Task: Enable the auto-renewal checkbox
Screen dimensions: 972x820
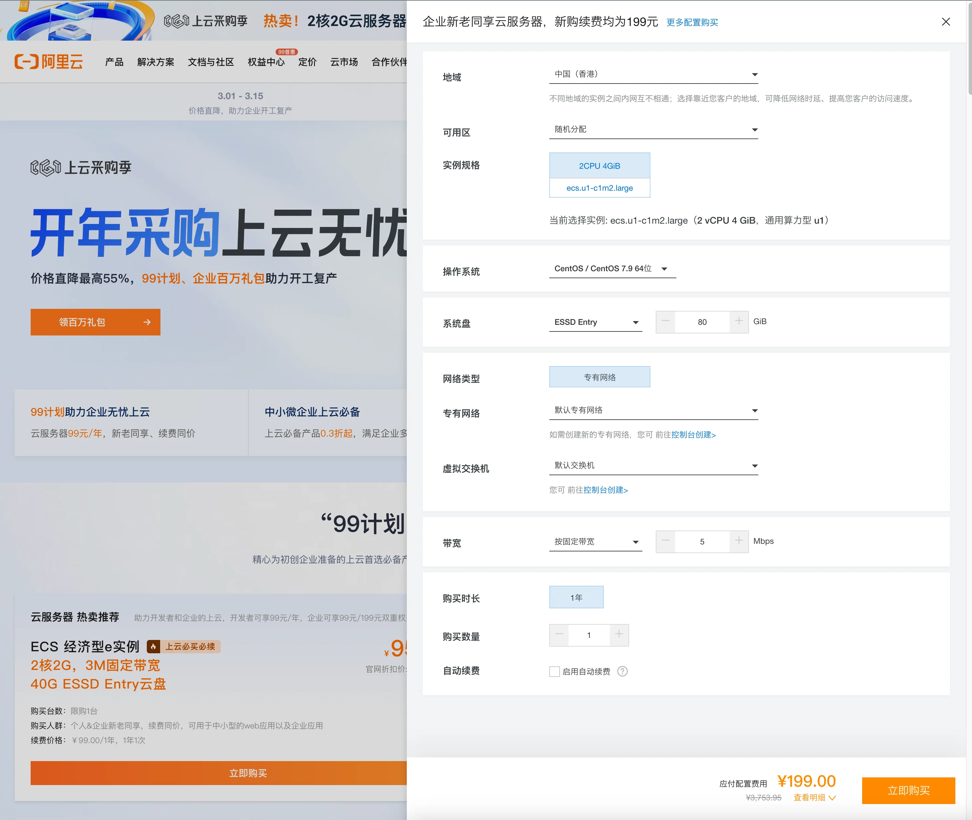Action: pyautogui.click(x=554, y=671)
